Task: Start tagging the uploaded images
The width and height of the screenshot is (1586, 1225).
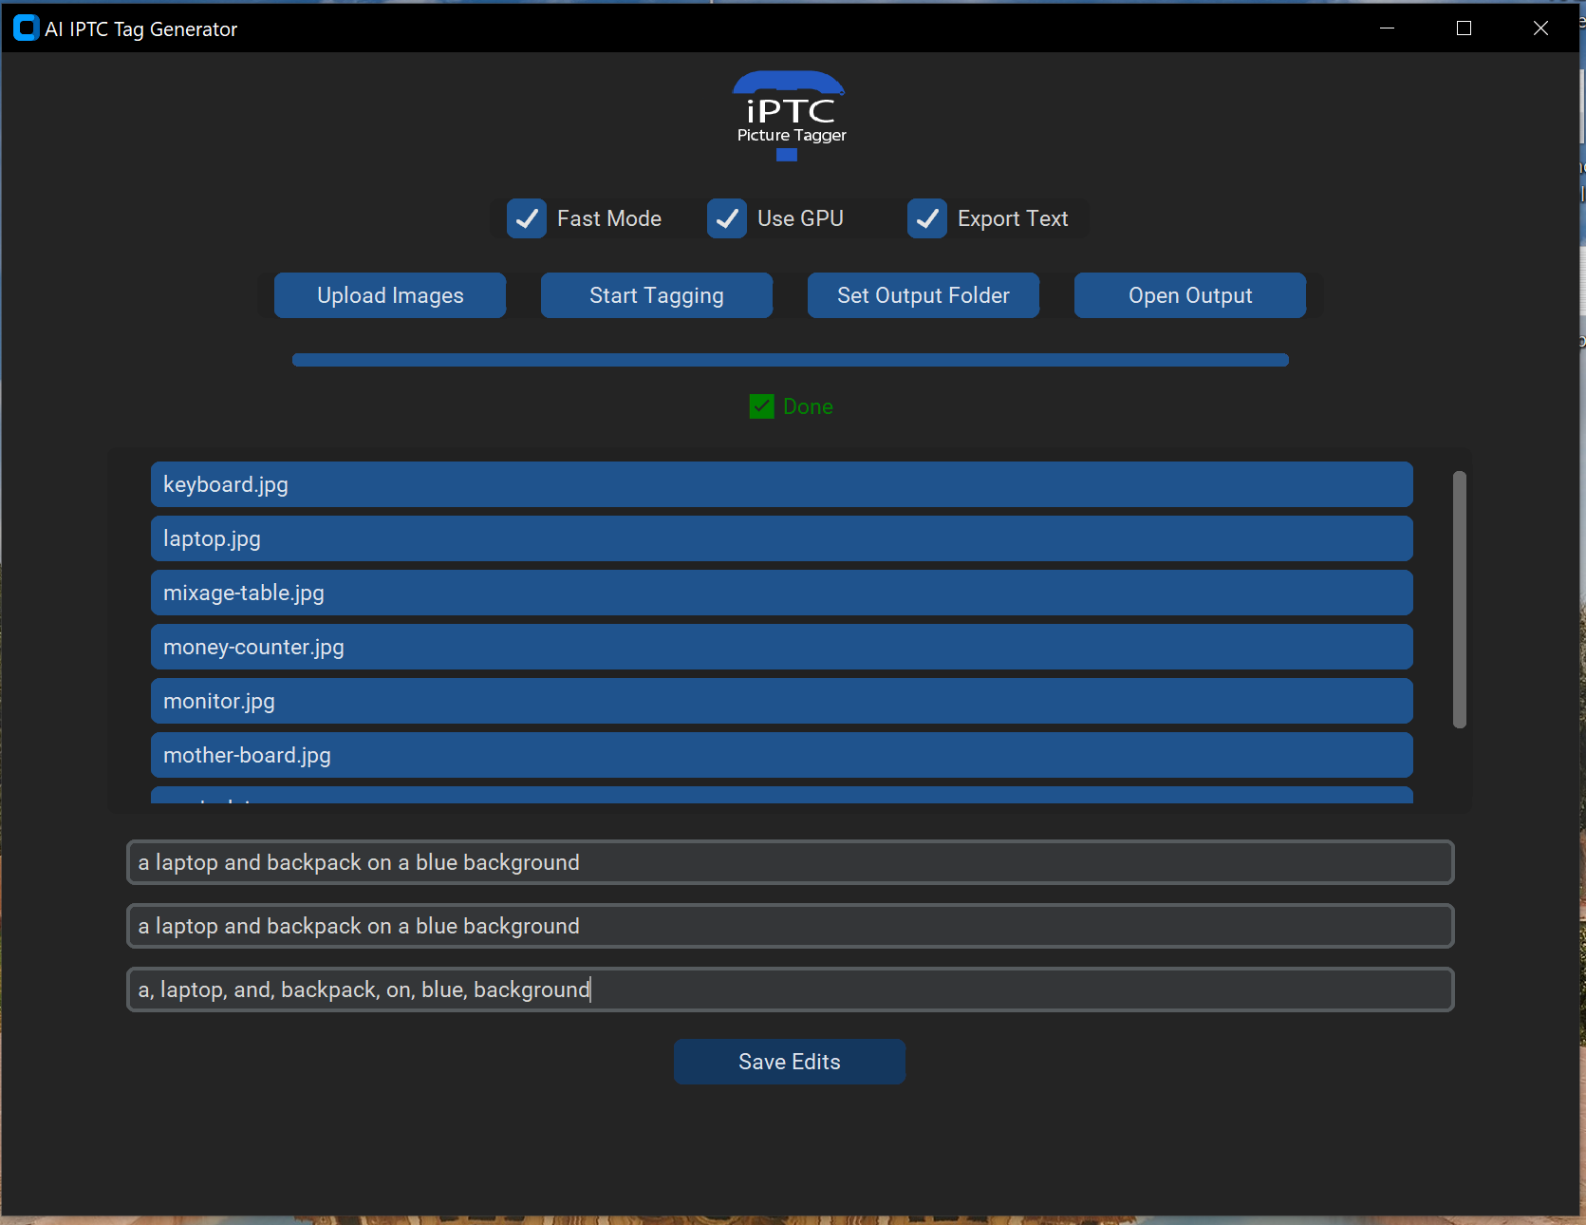Action: tap(656, 295)
